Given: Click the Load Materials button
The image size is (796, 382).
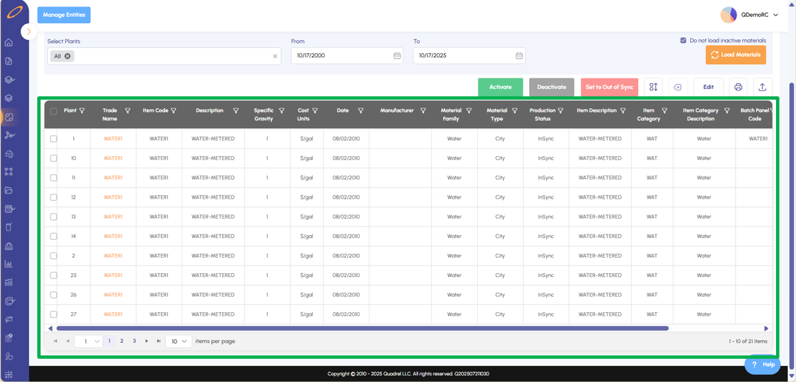Looking at the screenshot, I should 735,54.
